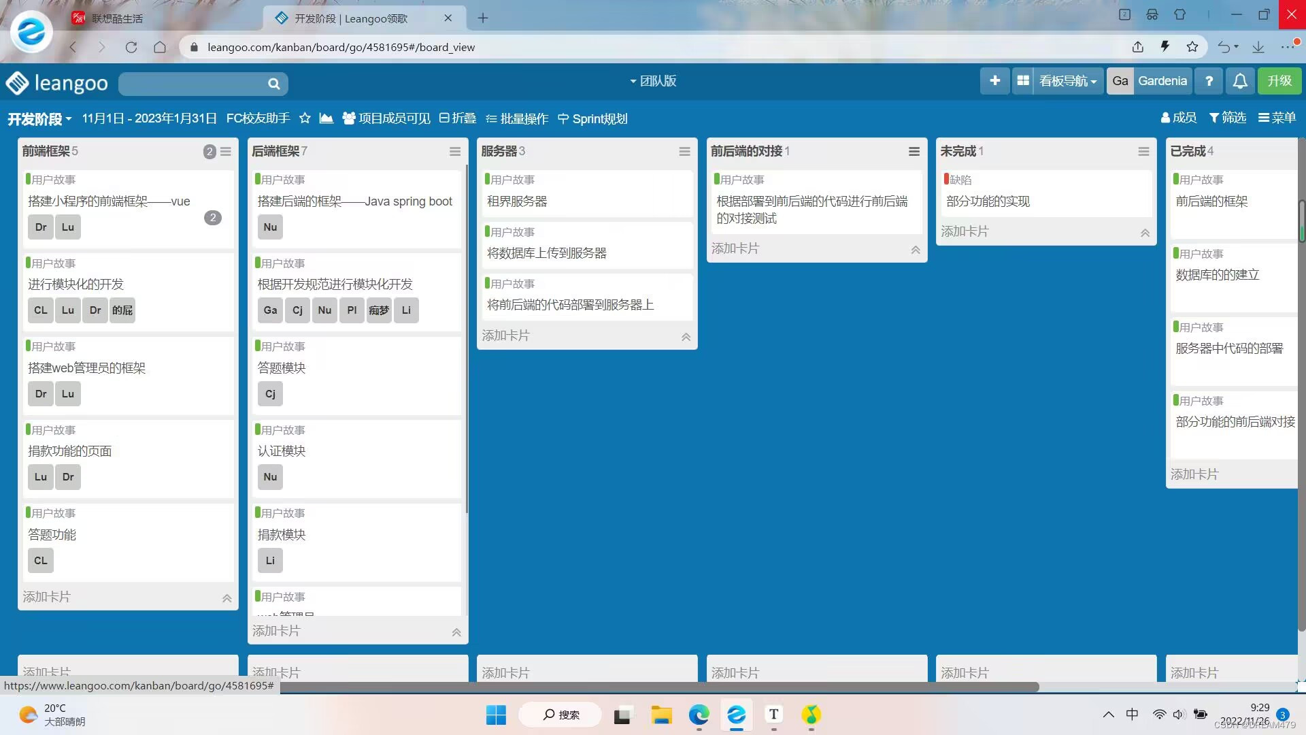Open the help question mark icon
The height and width of the screenshot is (735, 1306).
point(1209,81)
